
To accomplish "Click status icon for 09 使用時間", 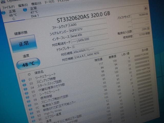I will coord(28,101).
